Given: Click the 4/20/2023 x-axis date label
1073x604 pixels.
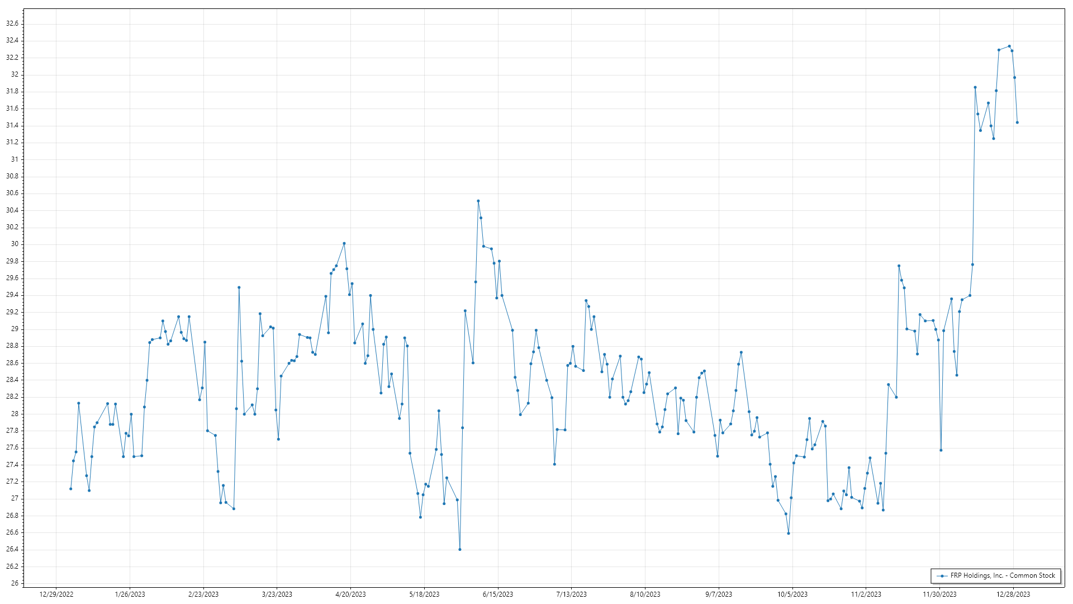Looking at the screenshot, I should tap(350, 594).
